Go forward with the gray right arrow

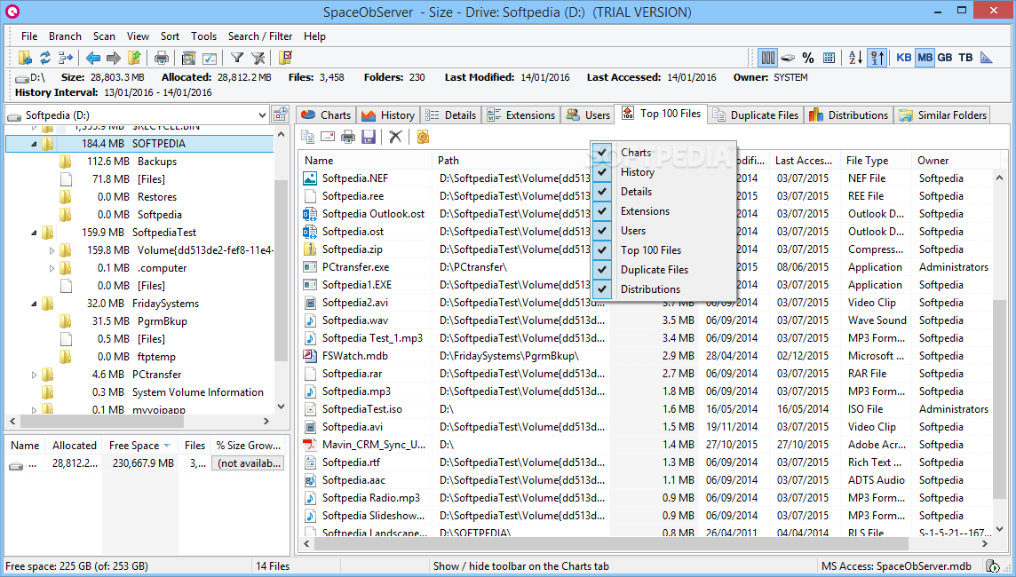click(114, 58)
